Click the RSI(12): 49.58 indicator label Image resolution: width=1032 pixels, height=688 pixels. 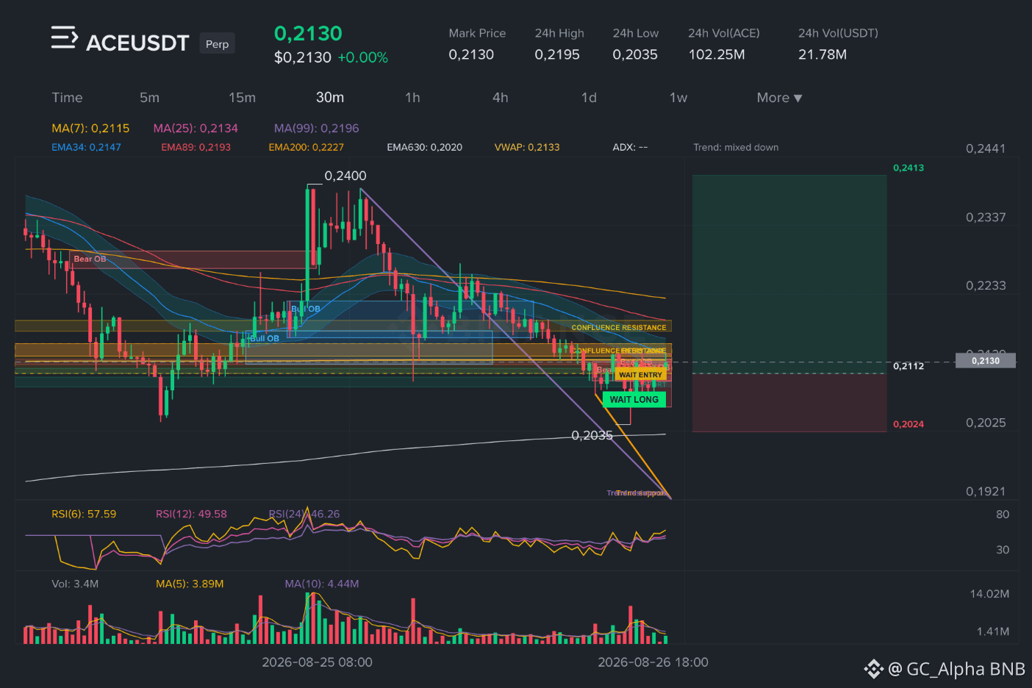tap(191, 514)
